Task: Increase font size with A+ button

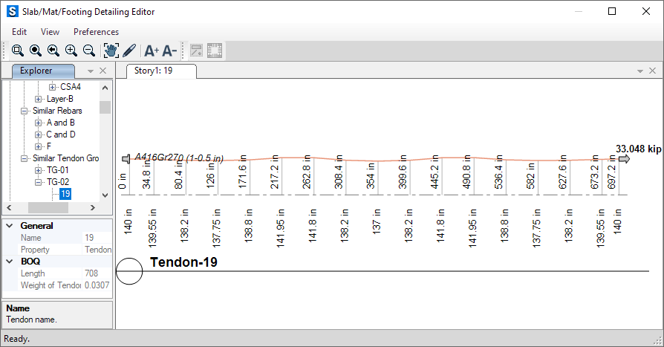Action: (152, 51)
